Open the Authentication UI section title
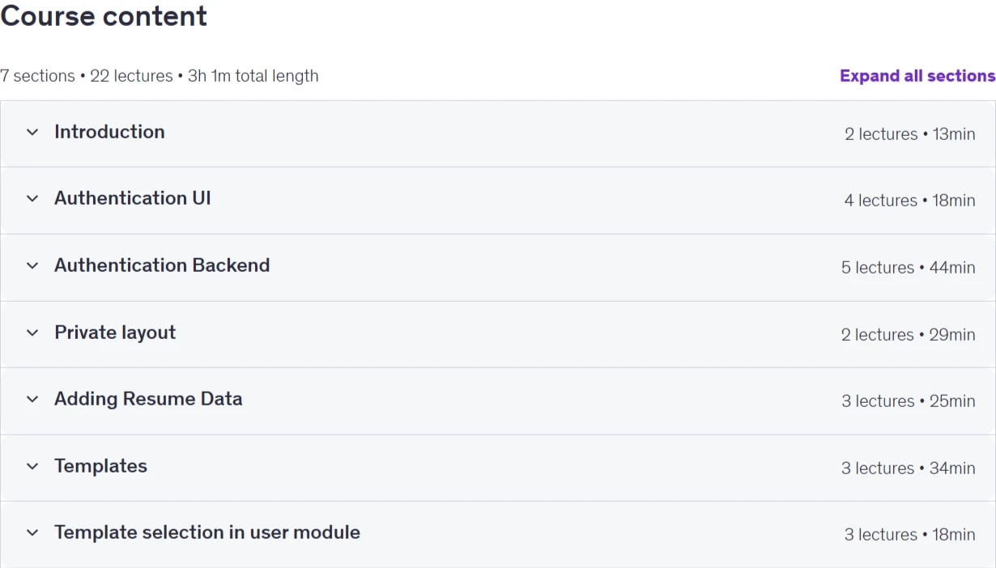The height and width of the screenshot is (568, 996). (133, 198)
